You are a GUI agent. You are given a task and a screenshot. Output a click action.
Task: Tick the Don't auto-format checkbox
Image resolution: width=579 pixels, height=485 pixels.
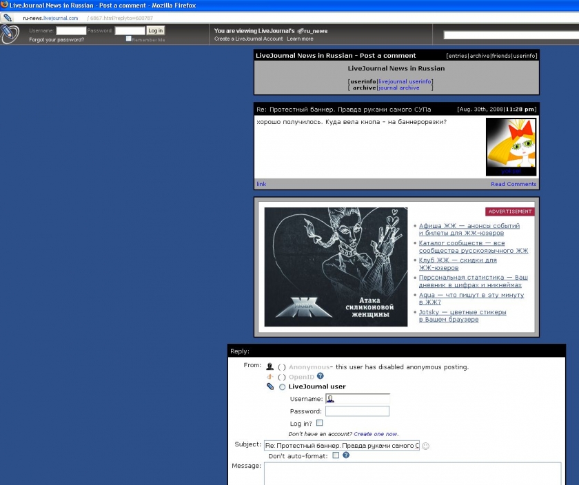click(336, 455)
